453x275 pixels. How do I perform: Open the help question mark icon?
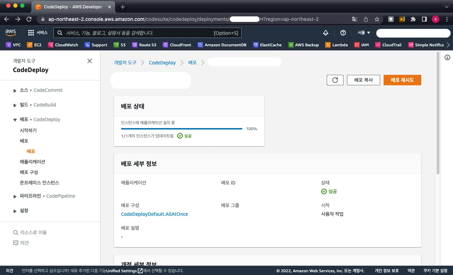click(343, 33)
